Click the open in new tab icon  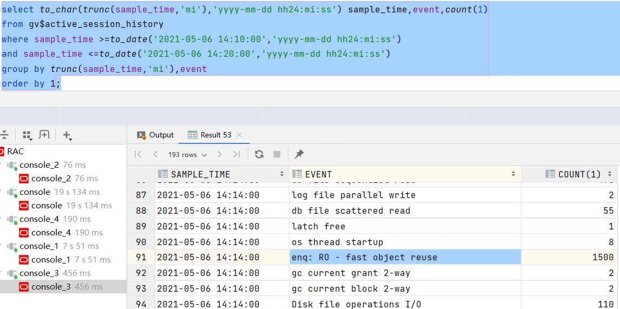[x=44, y=135]
